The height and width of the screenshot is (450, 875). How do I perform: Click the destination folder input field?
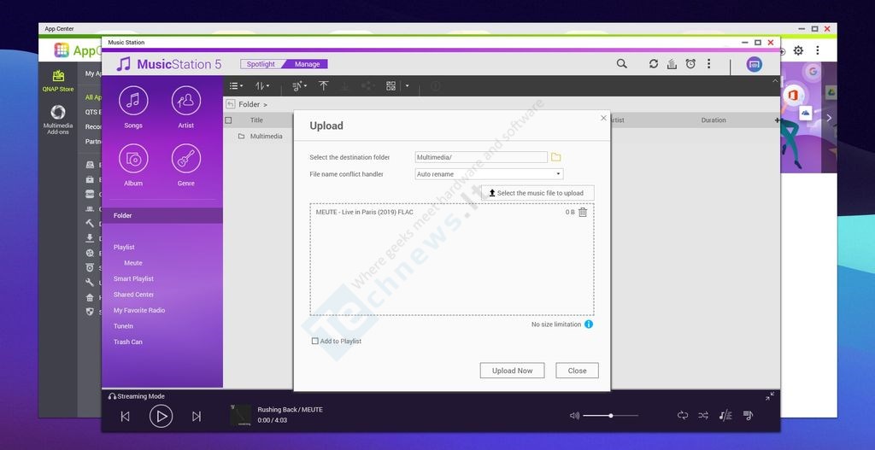tap(481, 157)
